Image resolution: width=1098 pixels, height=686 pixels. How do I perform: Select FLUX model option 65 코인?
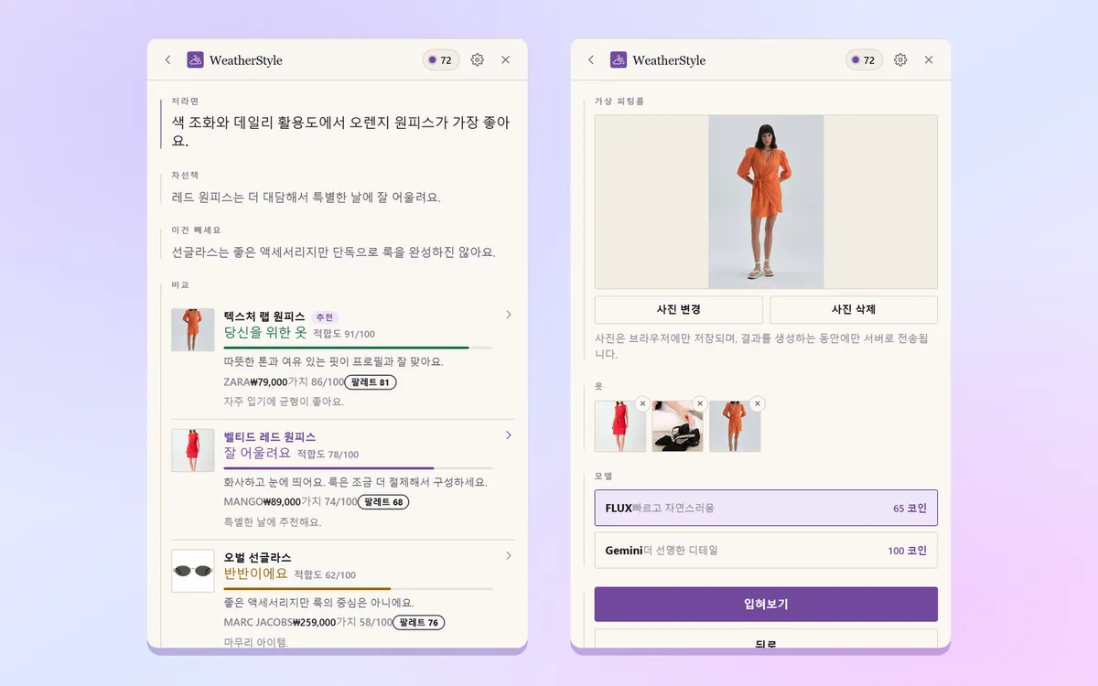tap(766, 508)
